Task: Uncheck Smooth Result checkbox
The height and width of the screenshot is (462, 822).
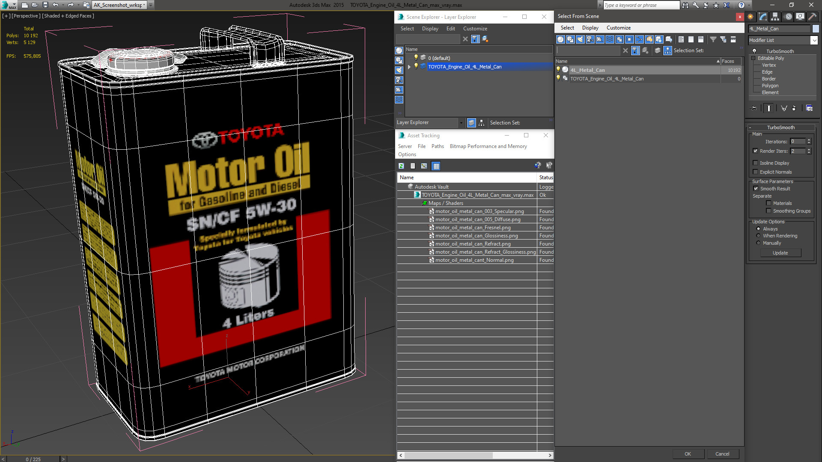Action: (x=756, y=189)
